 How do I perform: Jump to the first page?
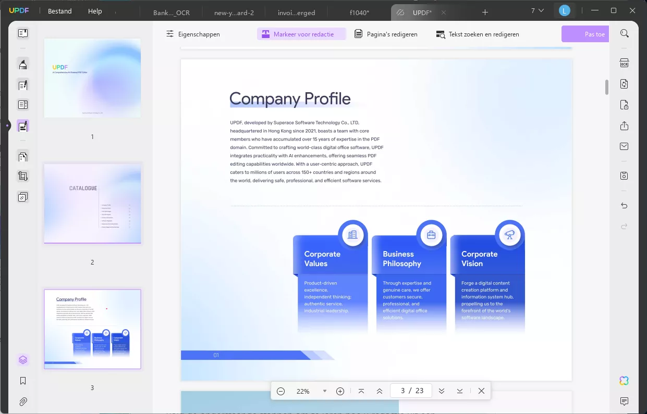coord(361,391)
